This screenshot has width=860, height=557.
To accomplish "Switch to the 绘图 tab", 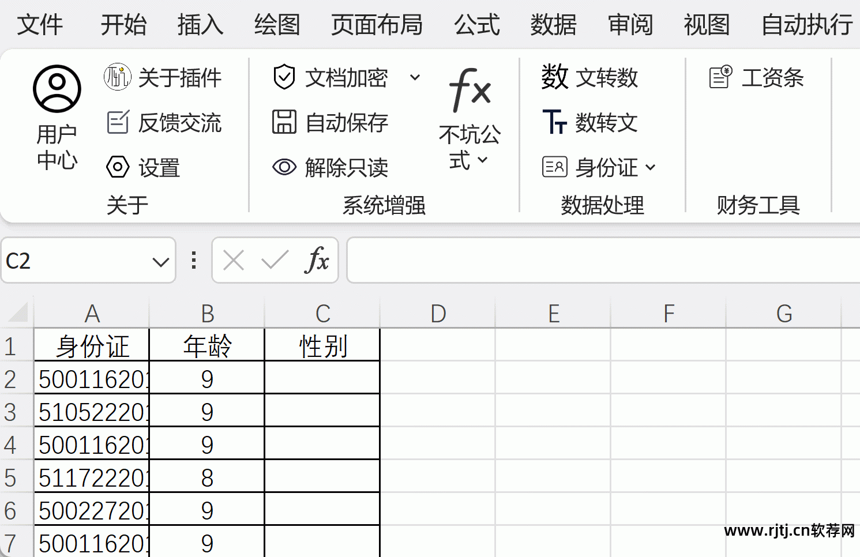I will coord(277,24).
